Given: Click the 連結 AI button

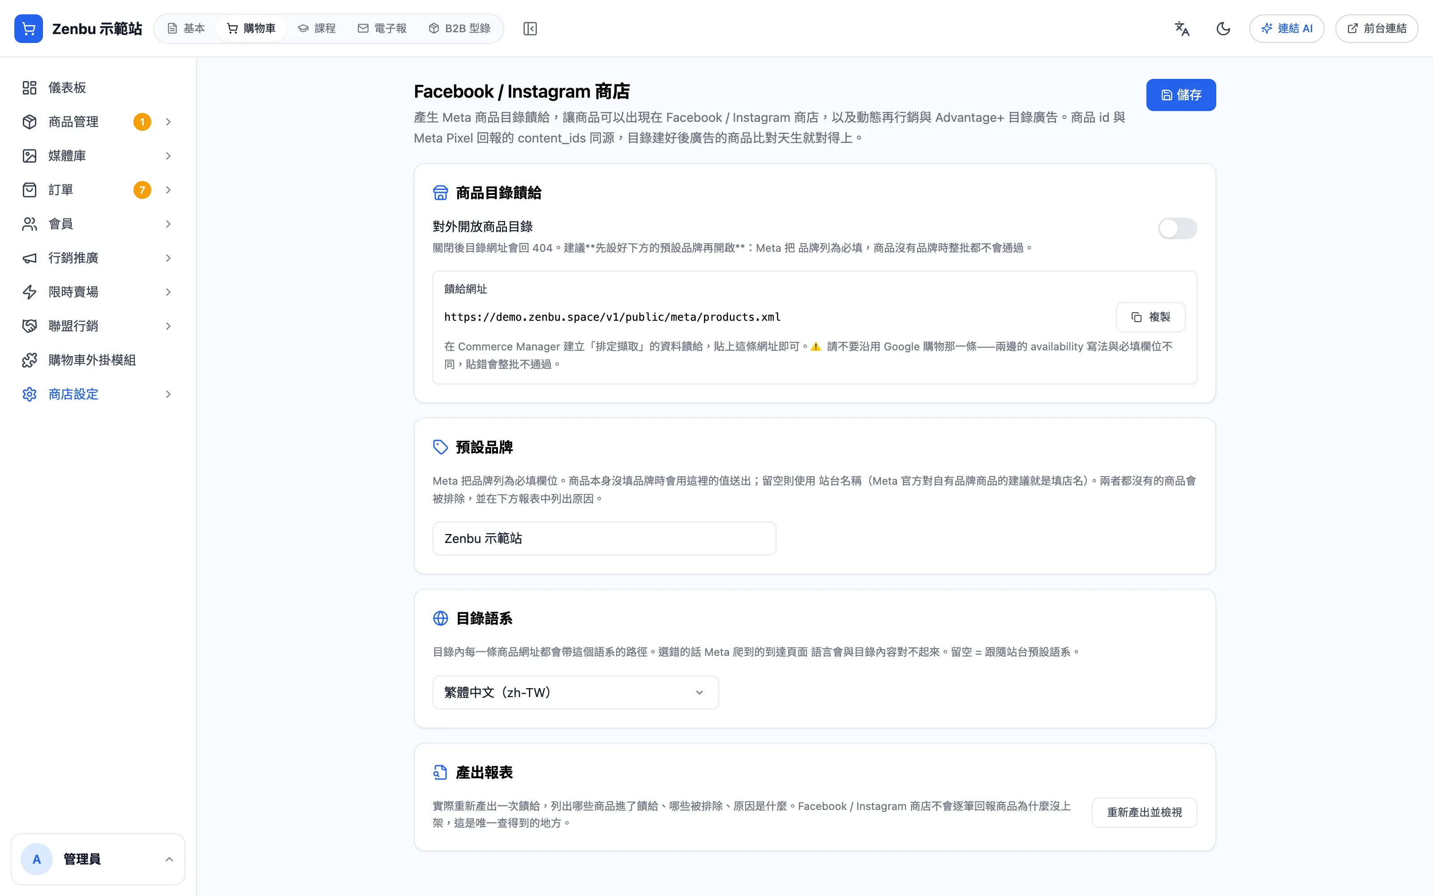Looking at the screenshot, I should (1287, 28).
